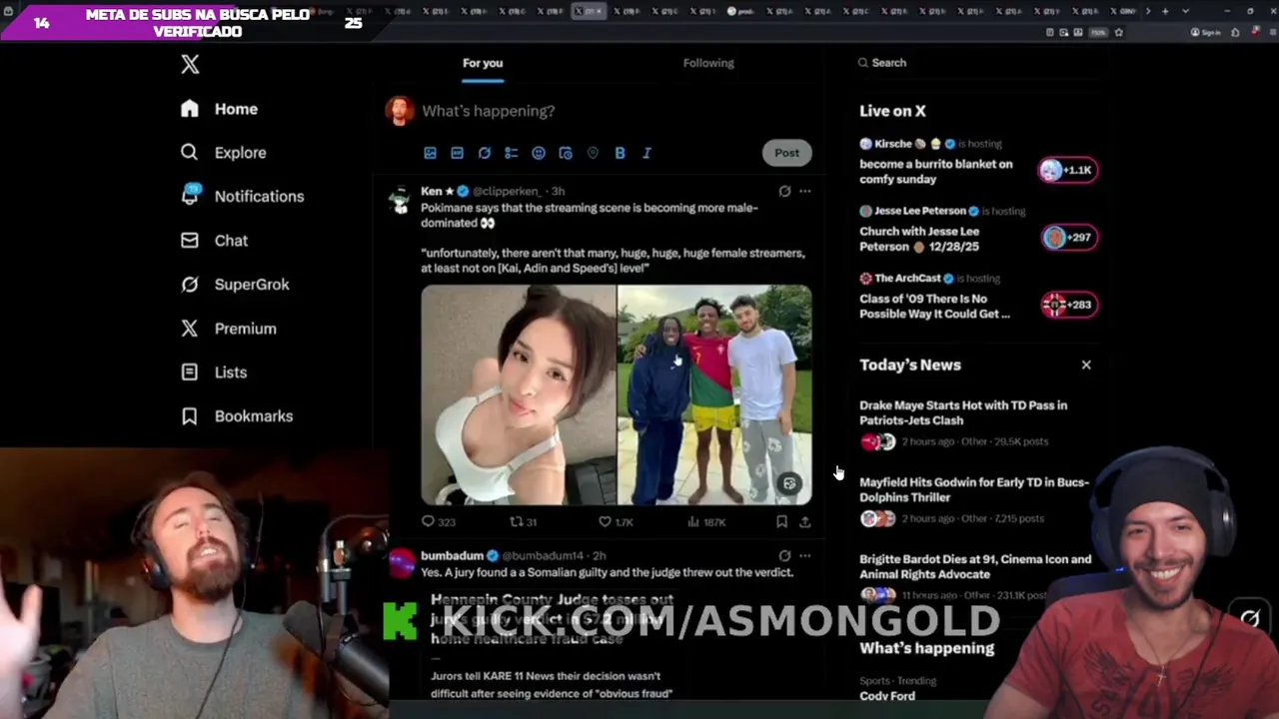Share Ken's post
1279x719 pixels.
804,521
